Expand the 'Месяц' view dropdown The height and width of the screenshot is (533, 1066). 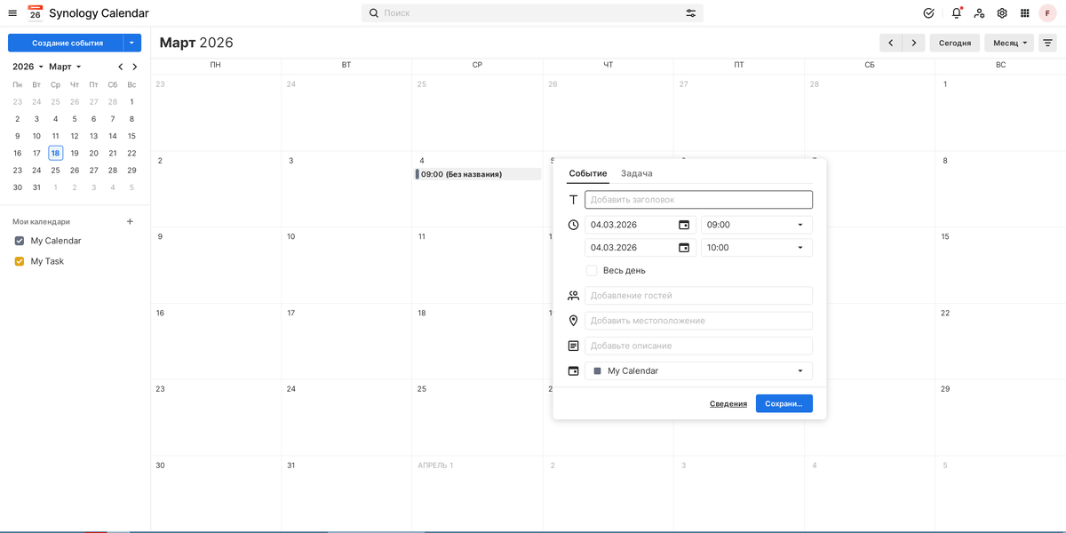pos(1010,43)
